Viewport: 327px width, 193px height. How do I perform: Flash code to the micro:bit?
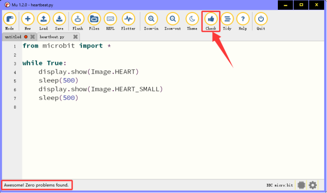tap(77, 21)
